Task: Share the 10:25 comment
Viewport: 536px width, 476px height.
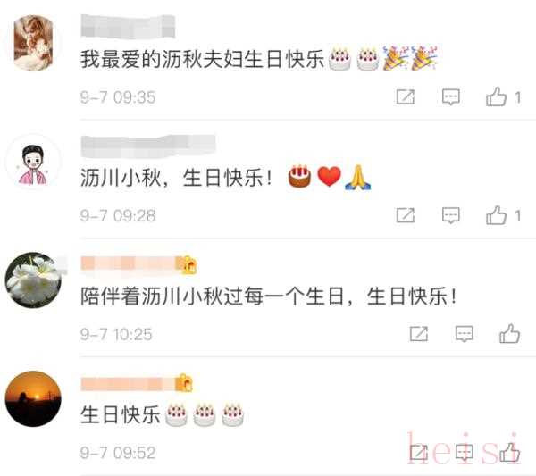Action: click(x=419, y=334)
